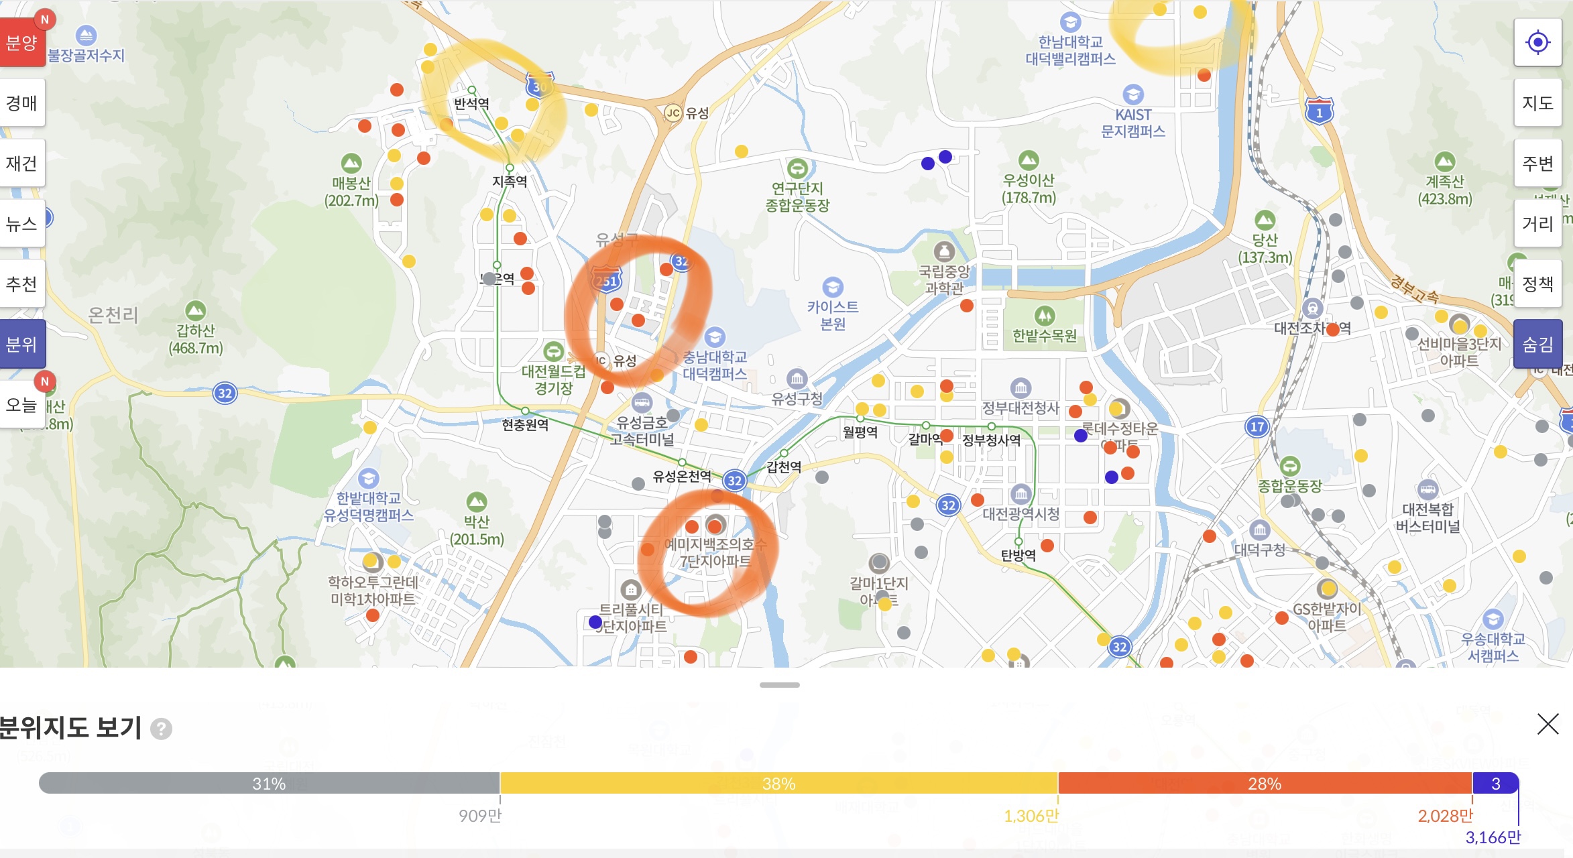This screenshot has width=1573, height=858.
Task: Click the 뉴스 news button
Action: pos(21,224)
